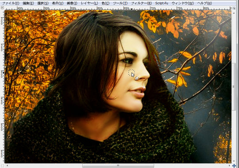This screenshot has height=168, width=239.
Task: Click the vertical scrollbar up arrow
Action: tap(234, 13)
